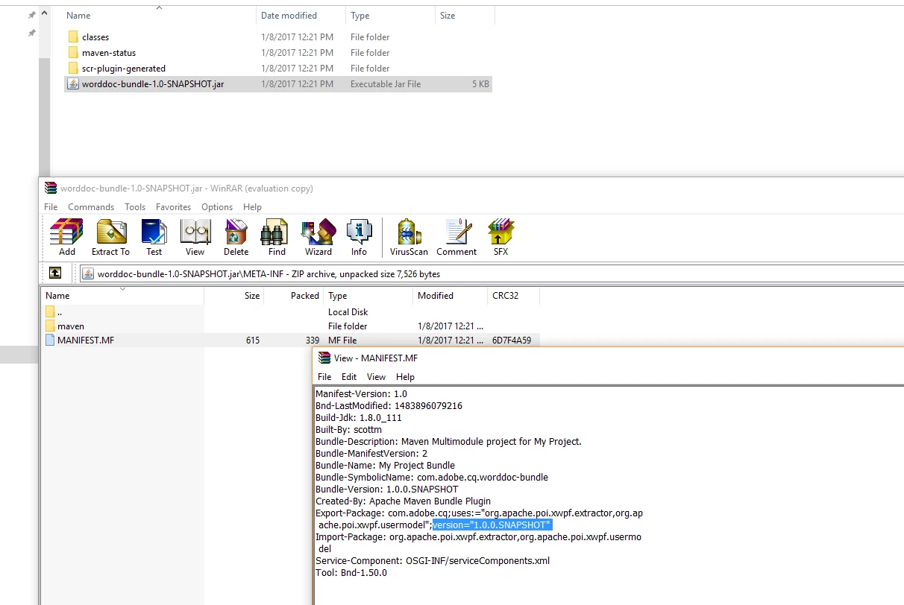Click 'Executable Jar File' type cell
904x605 pixels.
tap(386, 84)
